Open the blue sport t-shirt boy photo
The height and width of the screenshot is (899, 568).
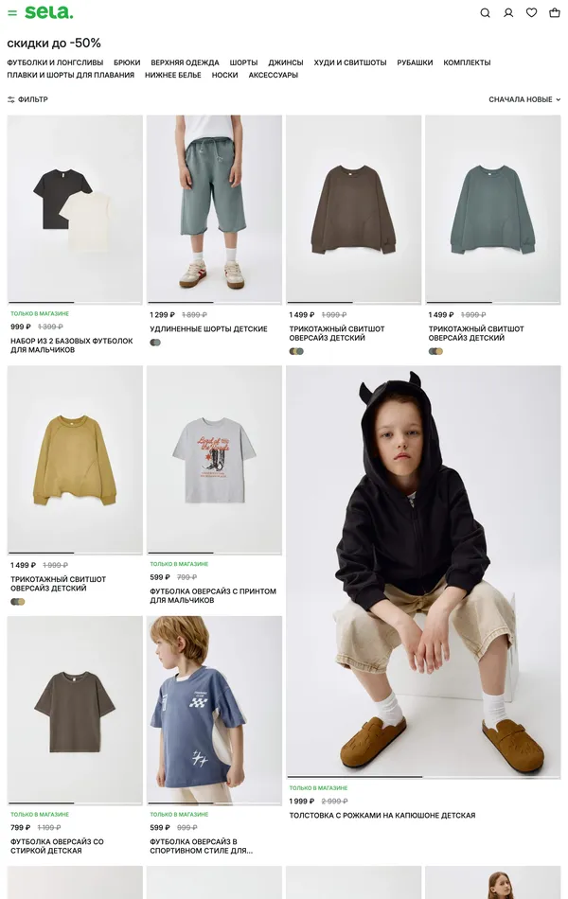click(x=214, y=711)
